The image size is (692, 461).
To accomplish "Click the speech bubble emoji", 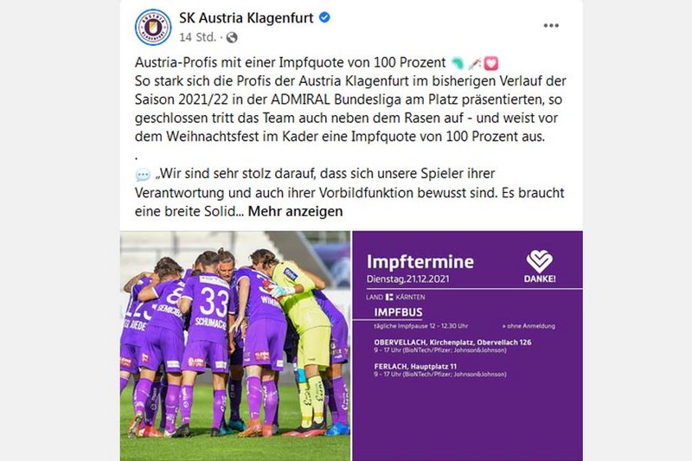I will point(143,175).
